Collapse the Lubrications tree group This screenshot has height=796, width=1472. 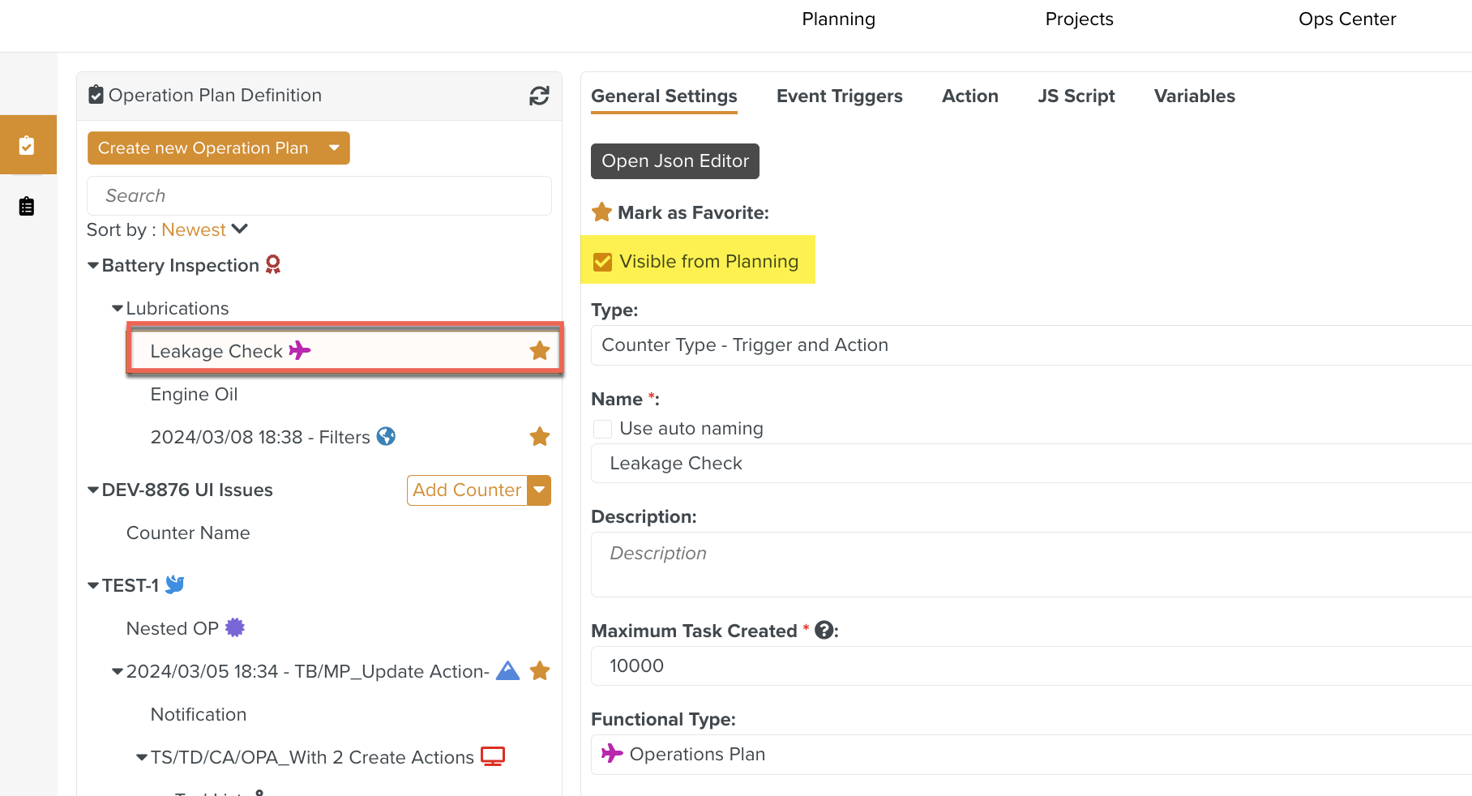click(x=118, y=309)
